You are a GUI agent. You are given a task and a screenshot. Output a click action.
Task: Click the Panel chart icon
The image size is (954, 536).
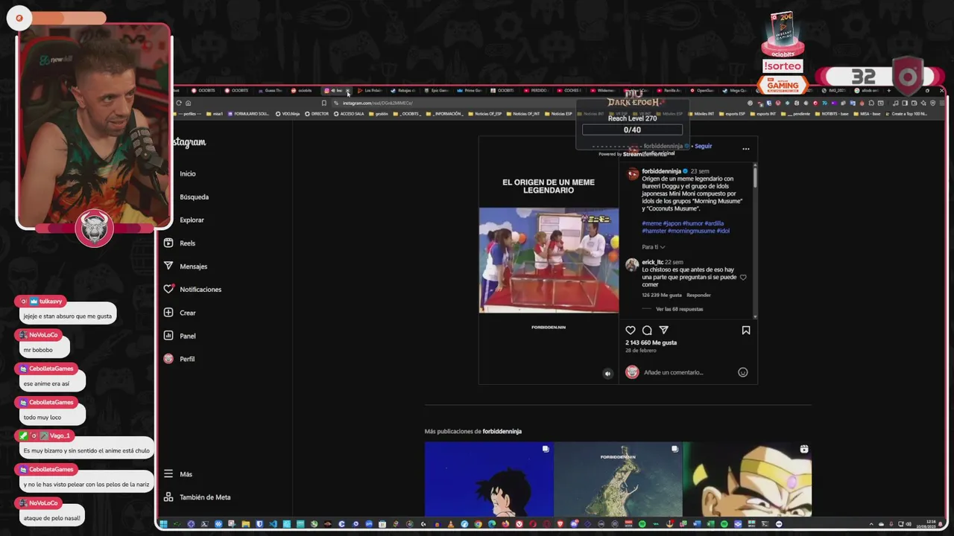tap(168, 336)
